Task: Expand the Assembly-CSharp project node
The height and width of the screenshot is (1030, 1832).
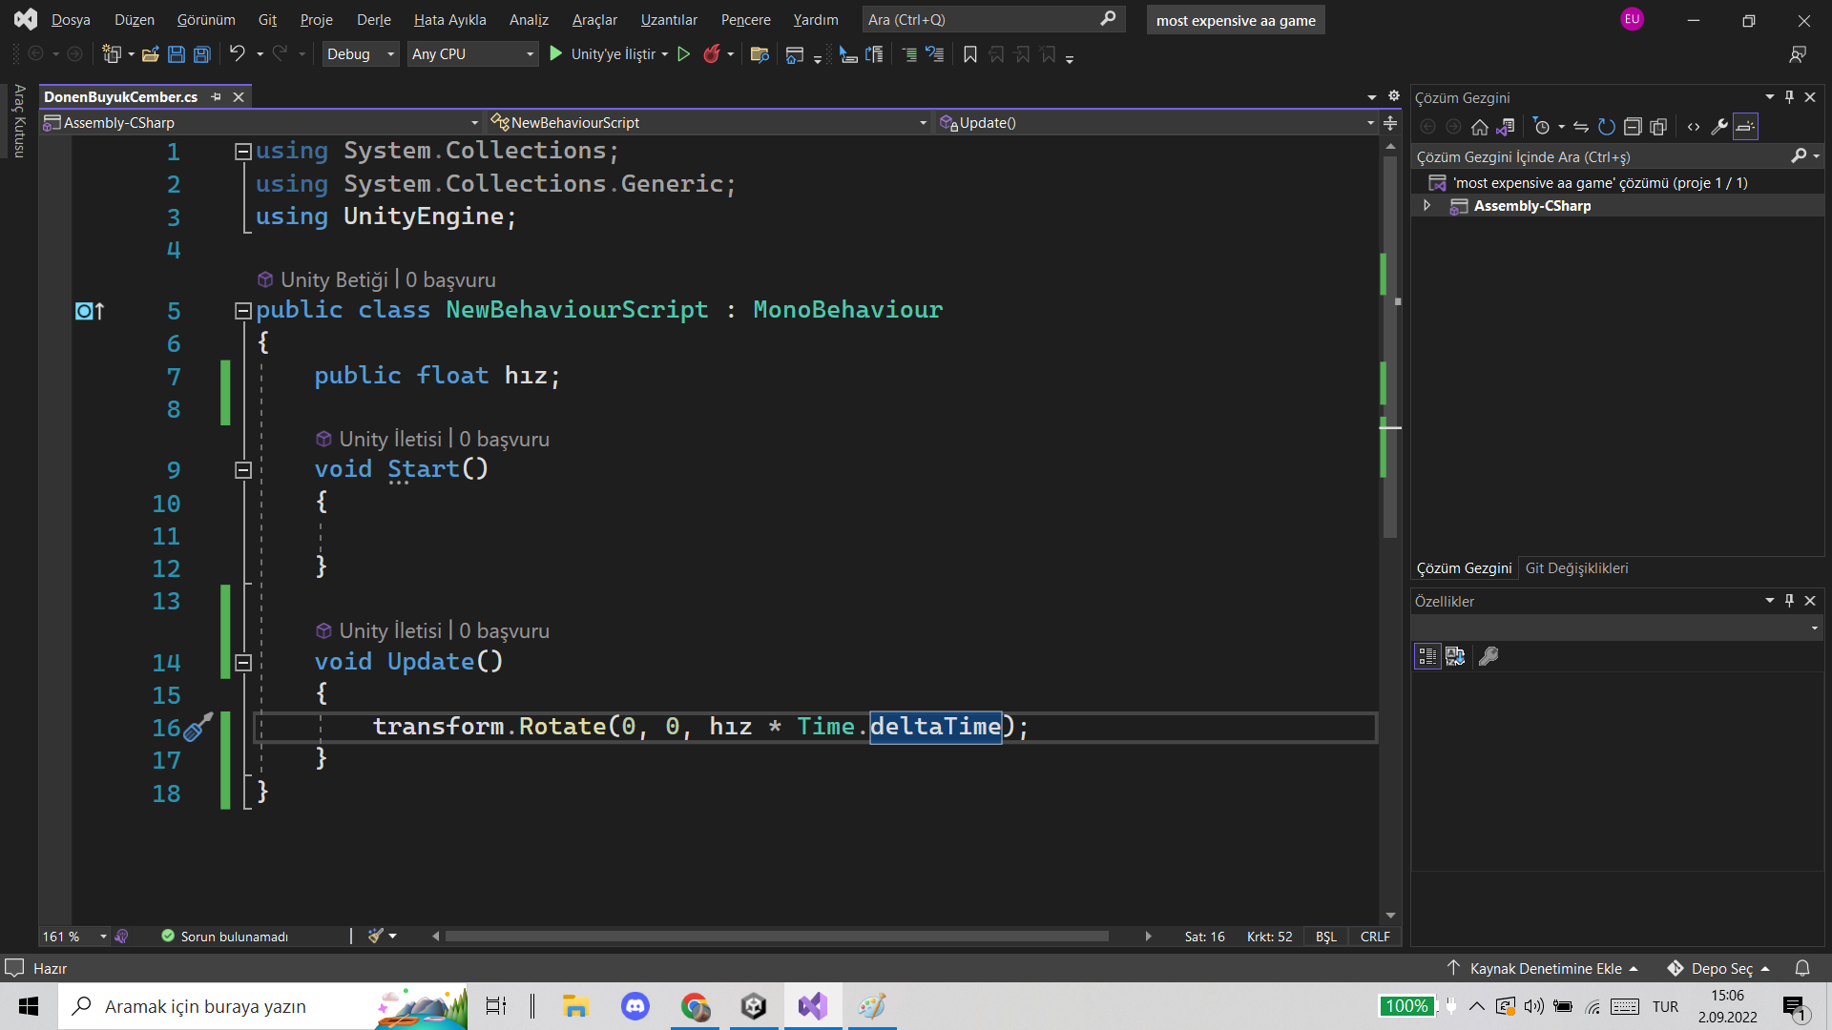Action: (x=1427, y=206)
